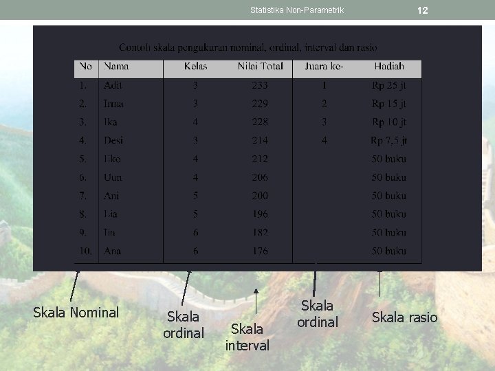Click Nilai Total value 196
The height and width of the screenshot is (371, 495).
pyautogui.click(x=260, y=214)
